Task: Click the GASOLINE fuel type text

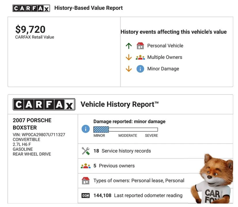Action: click(23, 149)
